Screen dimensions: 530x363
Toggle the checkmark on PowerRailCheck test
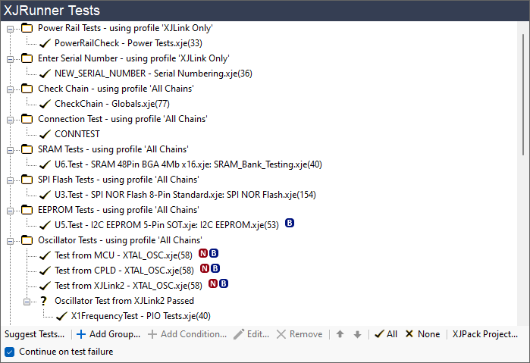click(x=44, y=43)
